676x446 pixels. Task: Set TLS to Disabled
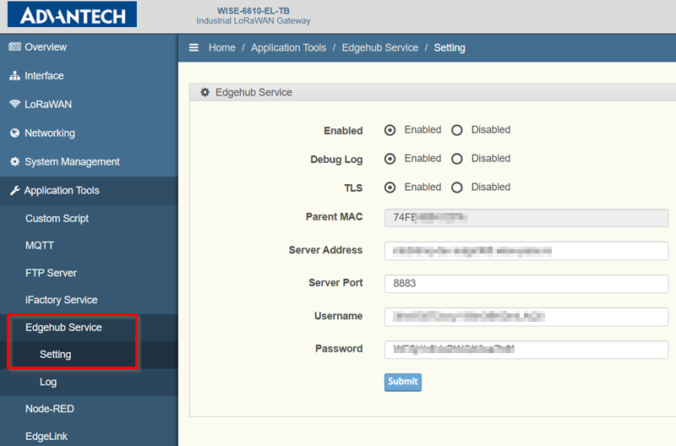click(457, 188)
